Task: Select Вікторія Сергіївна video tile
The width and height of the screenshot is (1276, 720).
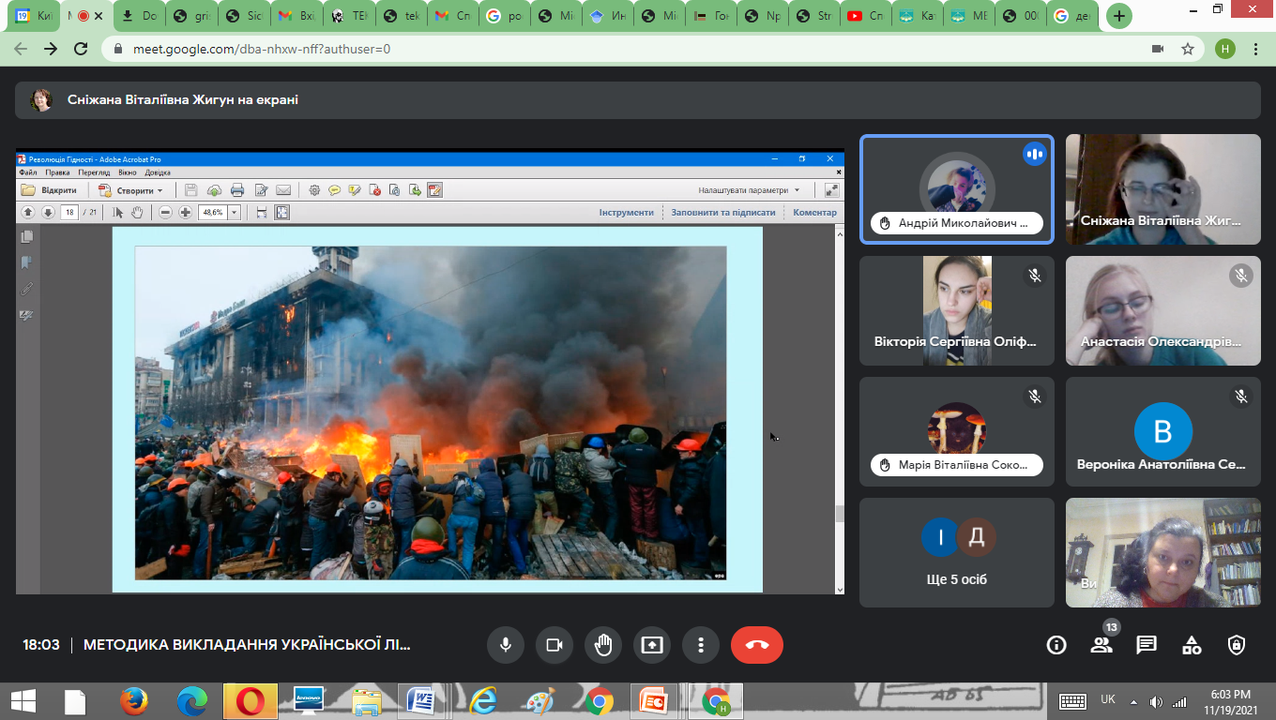Action: point(956,310)
